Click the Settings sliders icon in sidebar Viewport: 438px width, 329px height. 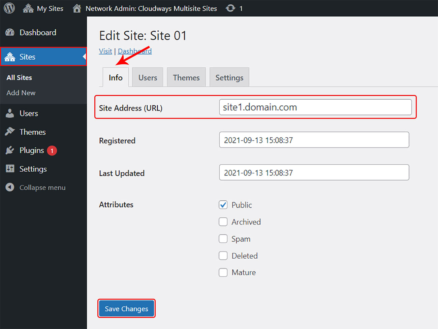[x=10, y=169]
